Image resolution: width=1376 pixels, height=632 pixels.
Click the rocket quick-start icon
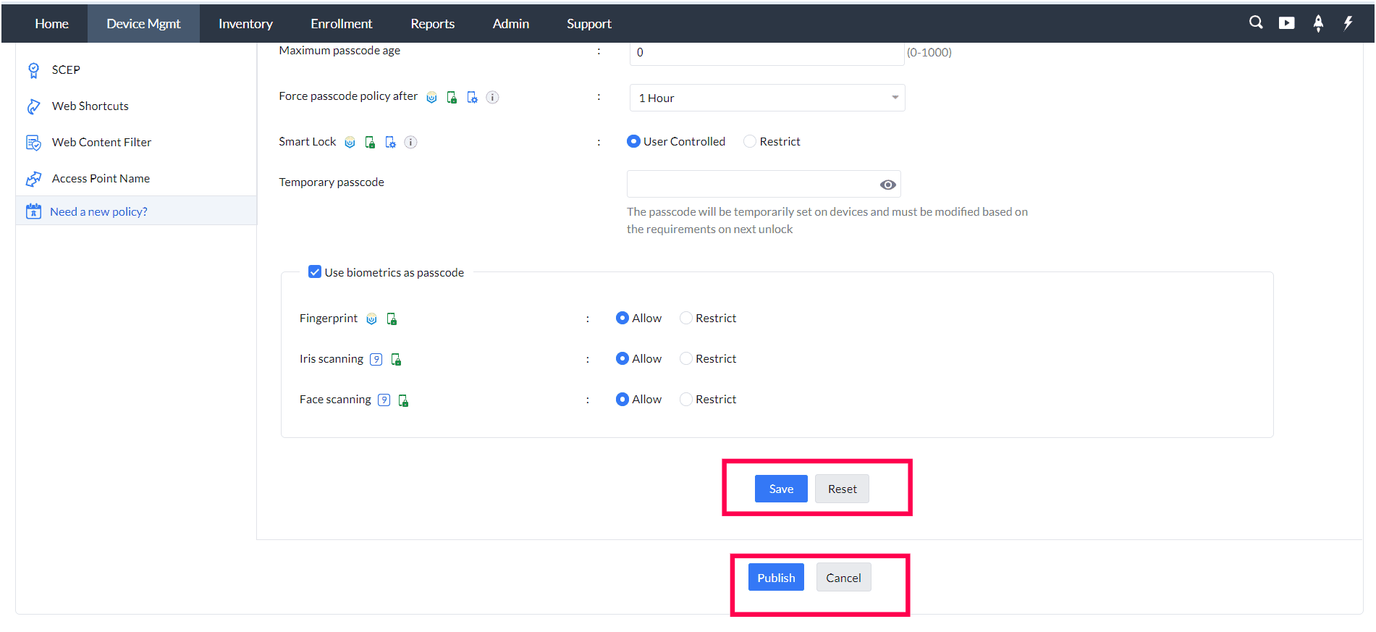coord(1318,23)
